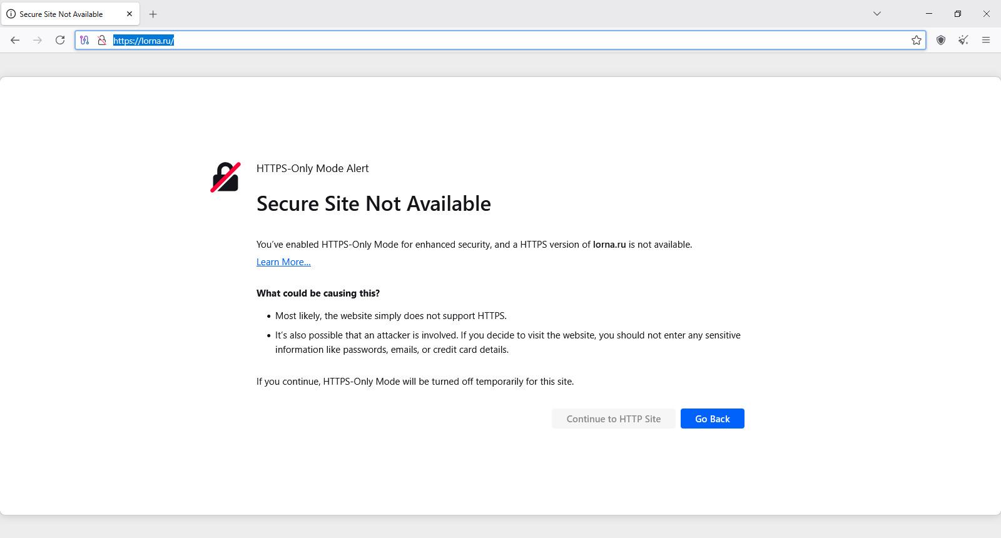Bookmark this page with the star icon

pyautogui.click(x=917, y=40)
